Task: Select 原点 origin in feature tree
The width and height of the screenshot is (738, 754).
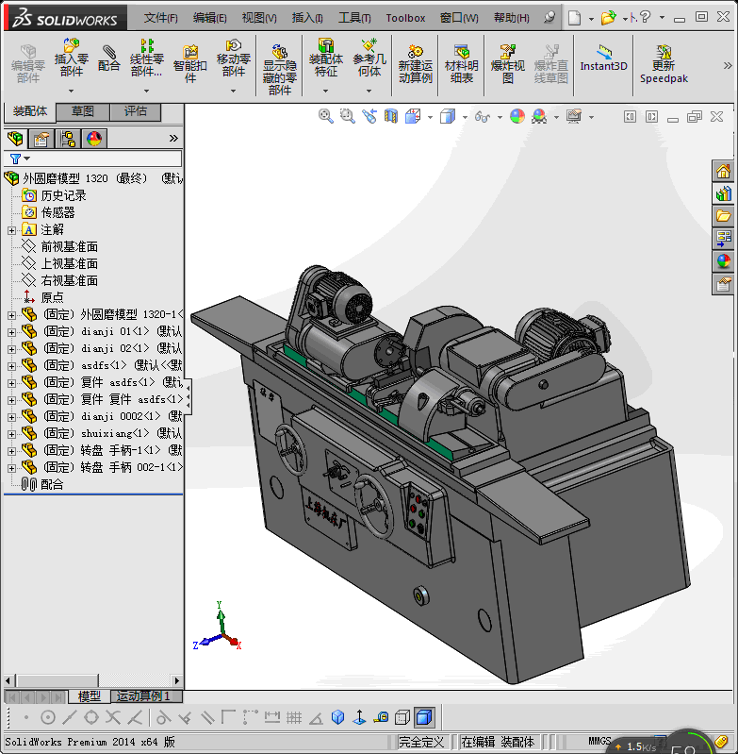Action: [x=53, y=297]
